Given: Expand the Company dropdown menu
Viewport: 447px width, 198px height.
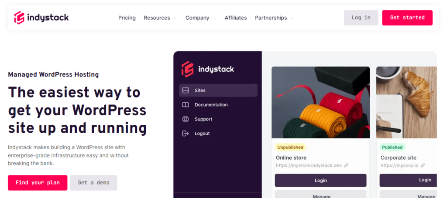Looking at the screenshot, I should point(201,18).
